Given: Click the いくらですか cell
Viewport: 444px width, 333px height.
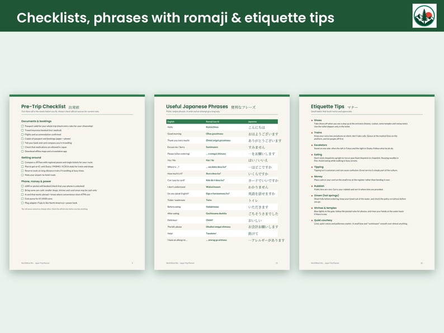Looking at the screenshot, I should [258, 174].
